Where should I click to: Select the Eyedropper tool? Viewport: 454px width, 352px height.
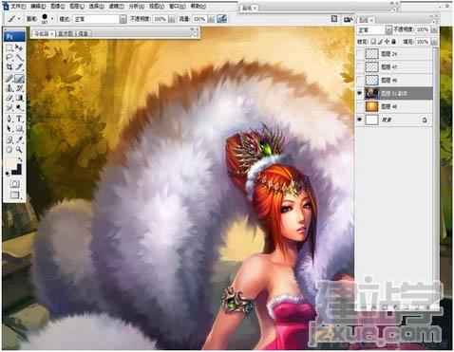[x=19, y=139]
